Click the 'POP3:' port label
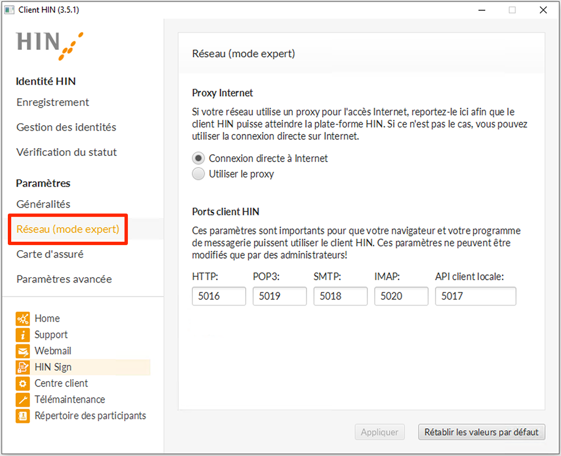 click(x=266, y=277)
